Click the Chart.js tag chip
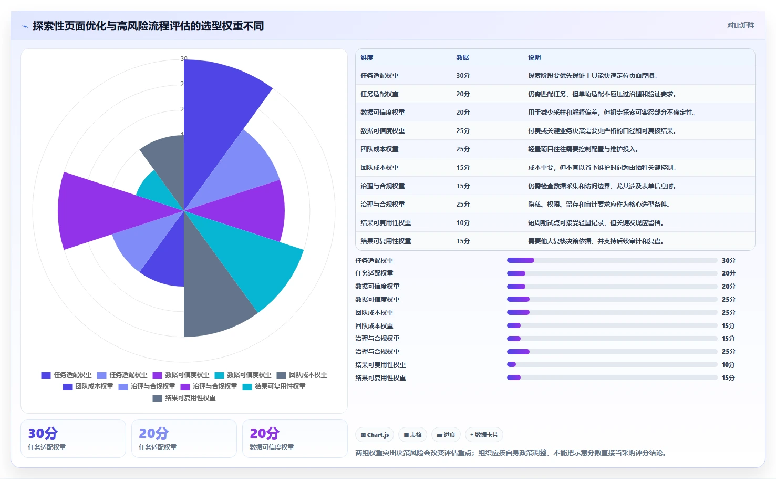 coord(375,435)
